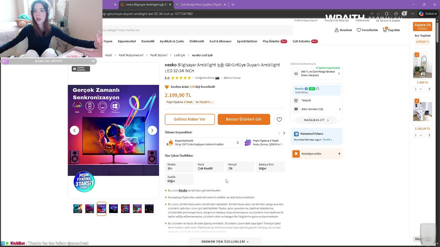
Task: Open Copilot Sohbet et button
Action: [428, 14]
